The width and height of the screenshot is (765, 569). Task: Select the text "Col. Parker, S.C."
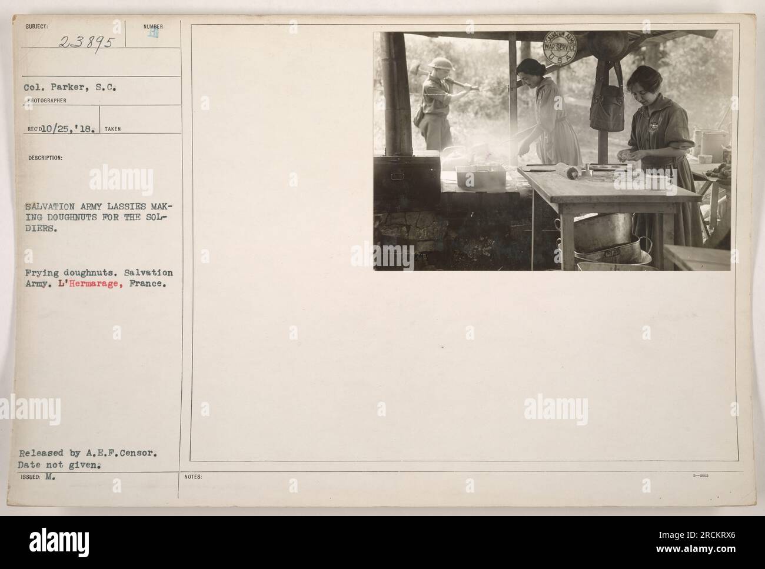pos(71,89)
